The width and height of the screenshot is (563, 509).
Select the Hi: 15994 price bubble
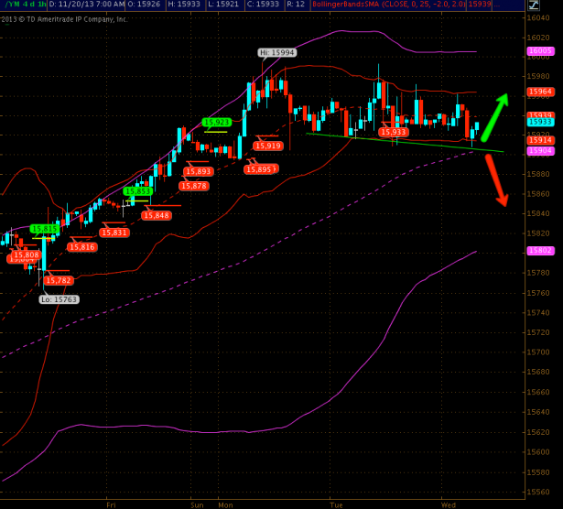click(x=275, y=53)
